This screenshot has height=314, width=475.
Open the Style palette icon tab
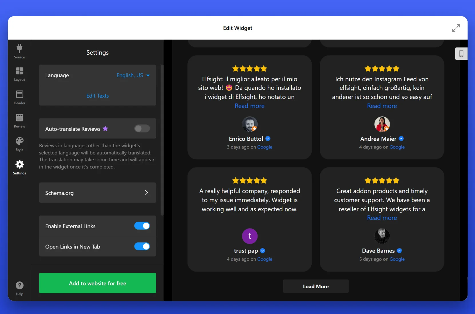pos(19,144)
